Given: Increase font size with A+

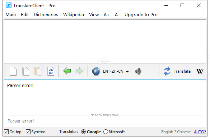Looking at the screenshot, I should (x=107, y=15).
